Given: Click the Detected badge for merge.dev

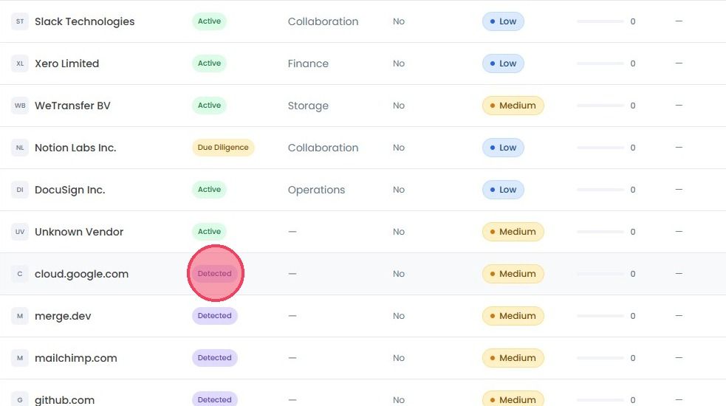Looking at the screenshot, I should tap(214, 316).
